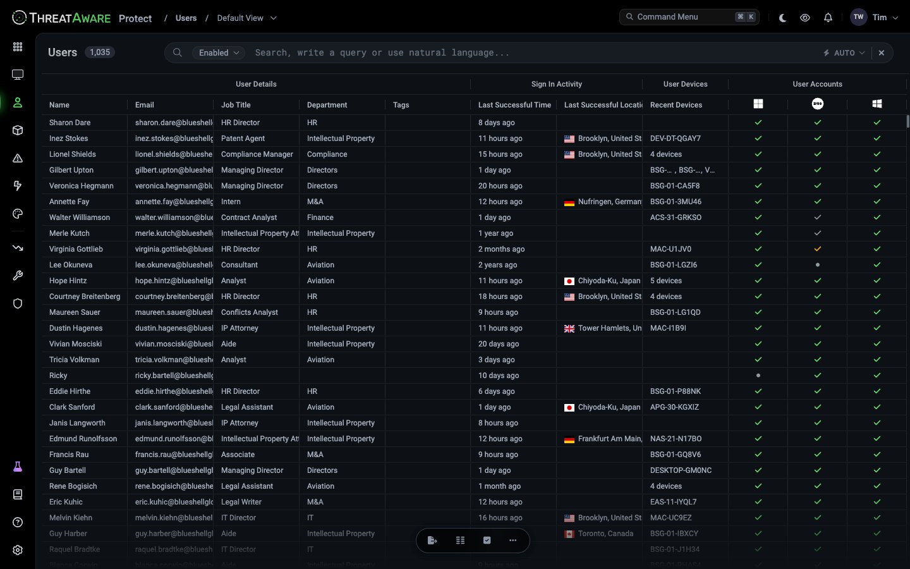910x569 pixels.
Task: Open the Enabled filter dropdown
Action: pyautogui.click(x=219, y=53)
